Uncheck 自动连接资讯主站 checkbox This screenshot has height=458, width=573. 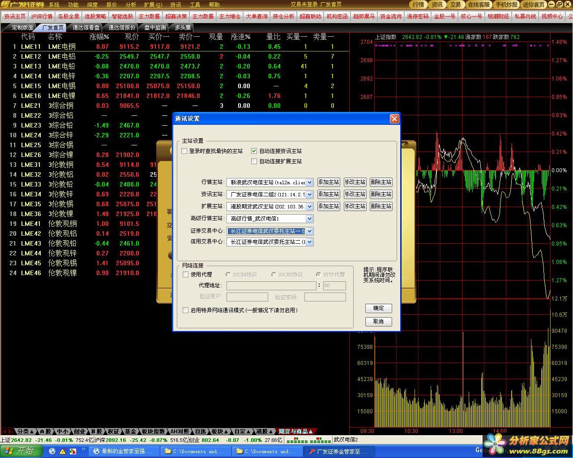click(254, 151)
